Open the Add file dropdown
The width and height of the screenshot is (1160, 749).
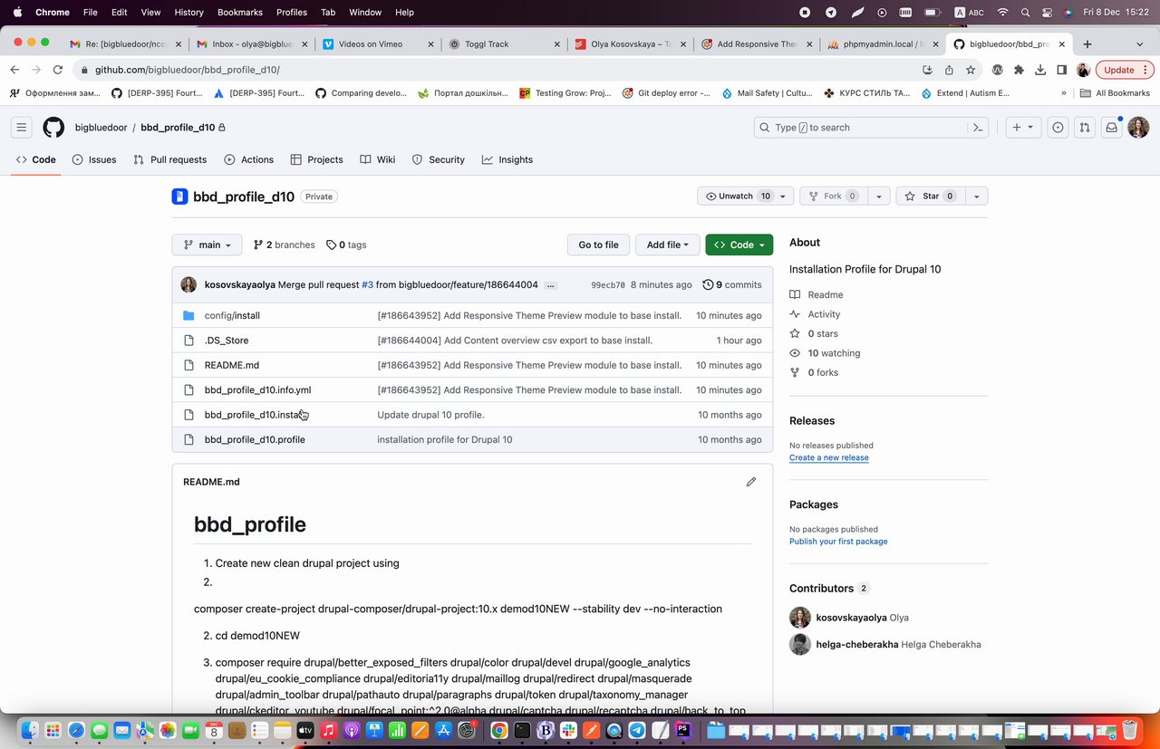[668, 245]
